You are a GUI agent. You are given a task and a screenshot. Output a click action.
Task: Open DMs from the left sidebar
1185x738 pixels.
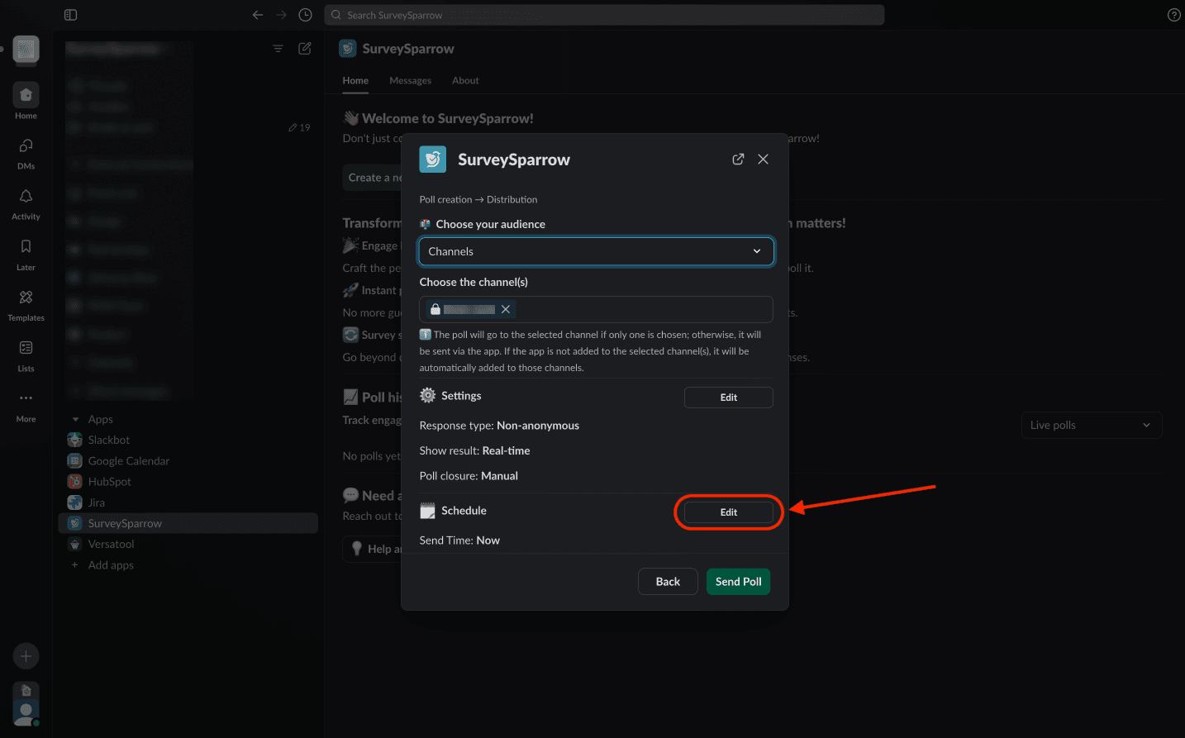pos(26,146)
